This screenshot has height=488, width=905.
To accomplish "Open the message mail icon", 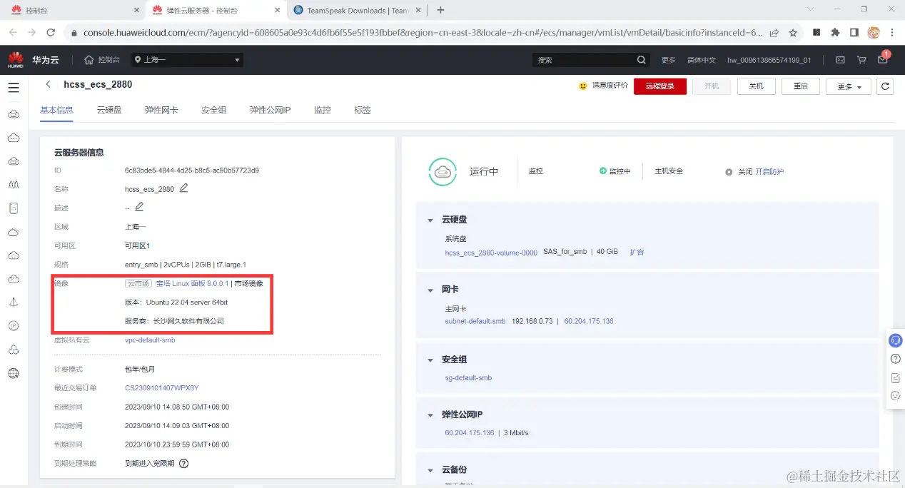I will pyautogui.click(x=883, y=60).
